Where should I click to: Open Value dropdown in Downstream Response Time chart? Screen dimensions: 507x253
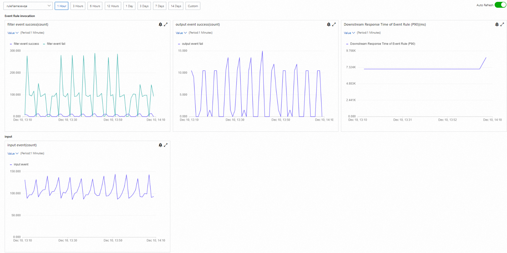coord(349,33)
